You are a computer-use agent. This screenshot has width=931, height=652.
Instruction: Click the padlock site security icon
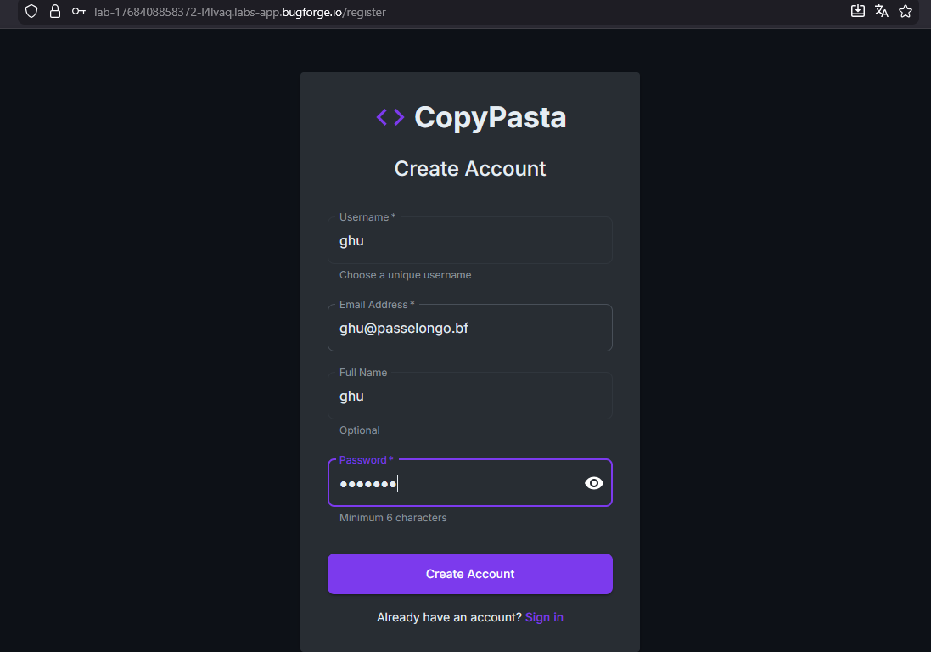pyautogui.click(x=55, y=11)
